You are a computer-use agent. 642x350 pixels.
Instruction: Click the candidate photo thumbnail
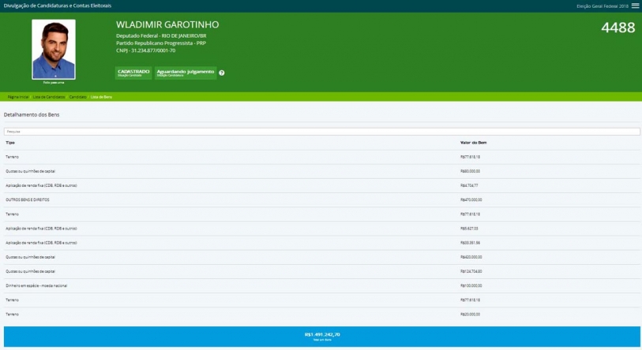point(54,49)
